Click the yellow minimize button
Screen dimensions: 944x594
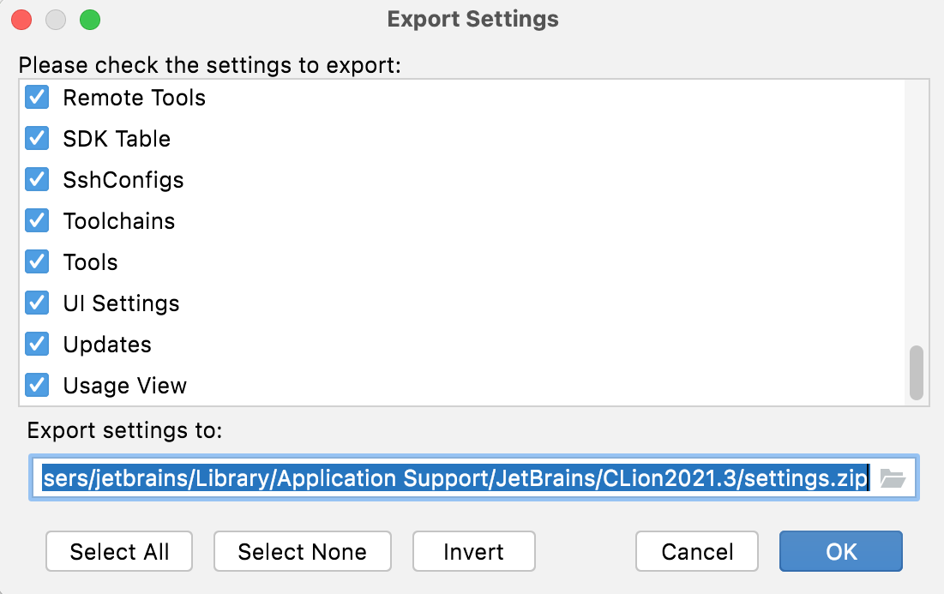point(55,19)
